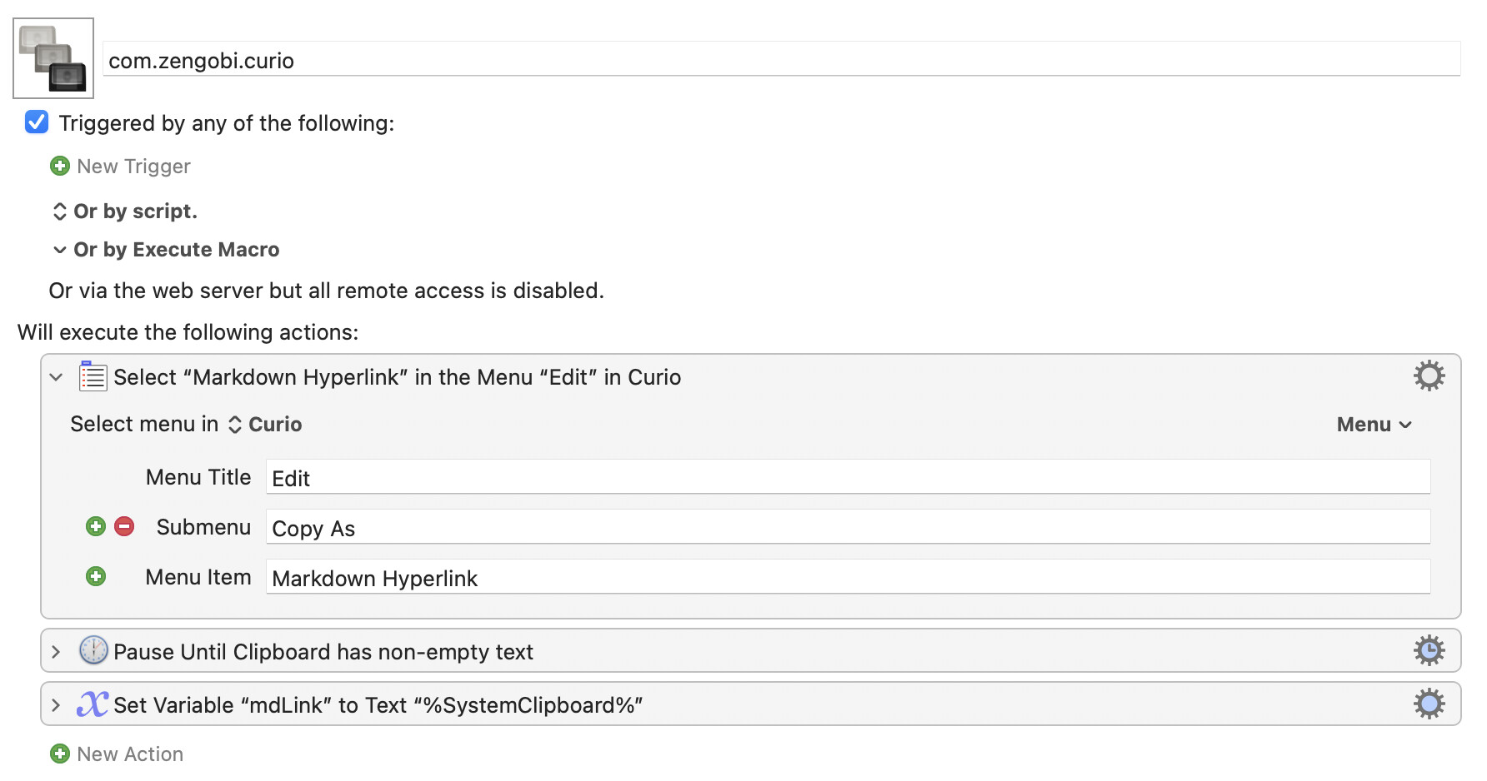Screen dimensions: 1487x781
Task: Open gear menu for Select Menu action
Action: pos(1429,376)
